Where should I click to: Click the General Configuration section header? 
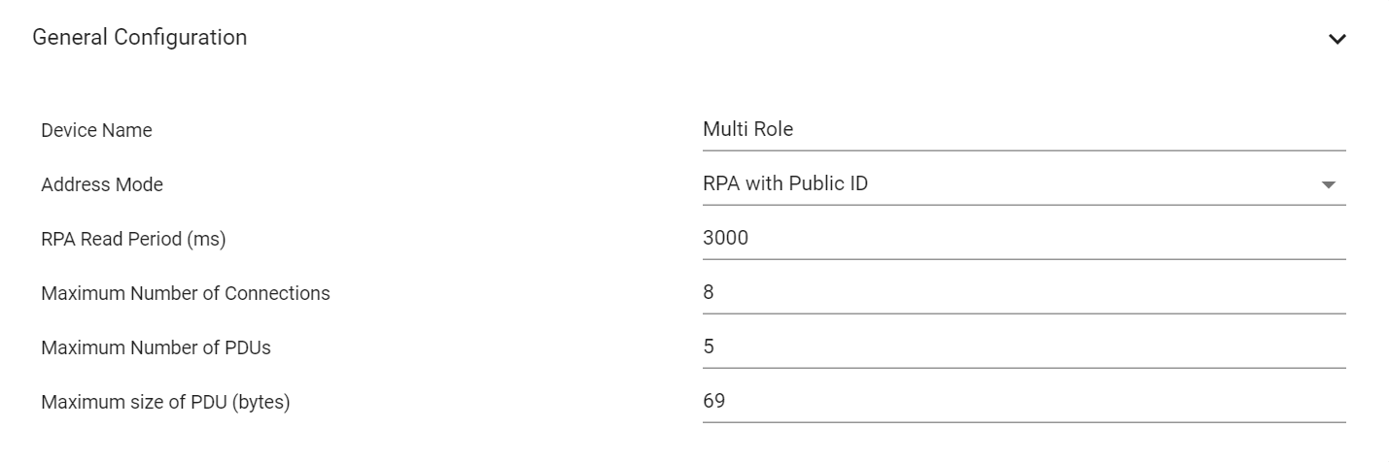point(140,38)
